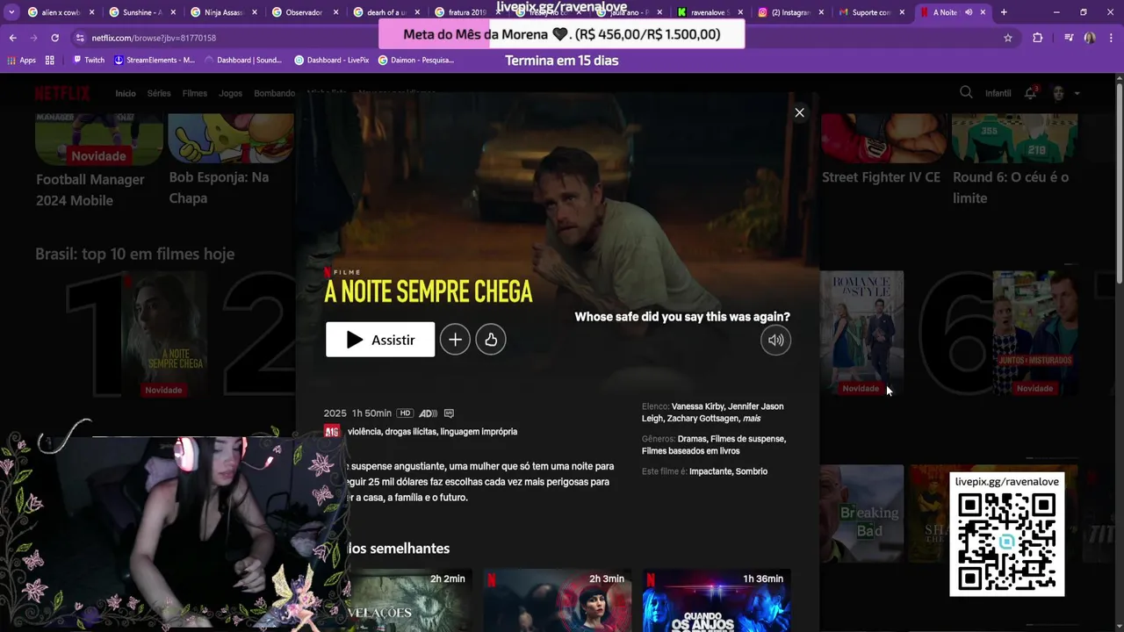Toggle trailer audio with the speaker icon
Viewport: 1124px width, 632px height.
pos(776,340)
